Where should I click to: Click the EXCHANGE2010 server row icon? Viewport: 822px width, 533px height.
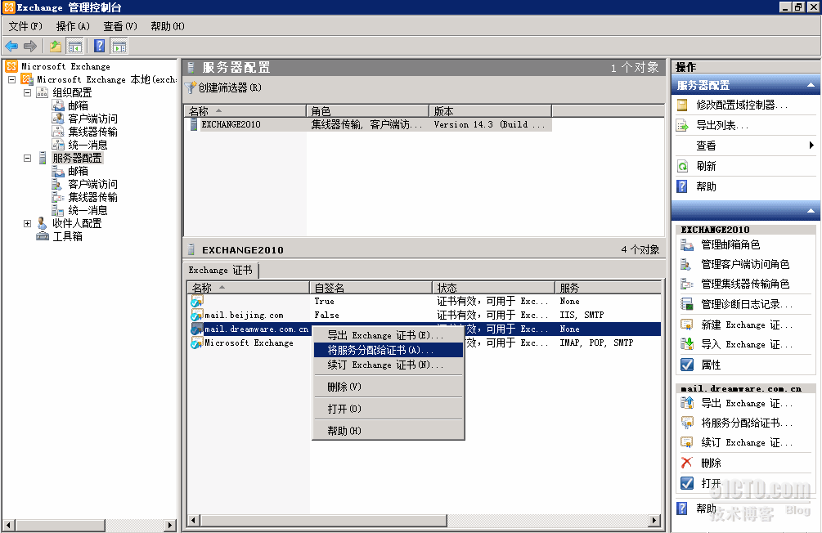(194, 124)
